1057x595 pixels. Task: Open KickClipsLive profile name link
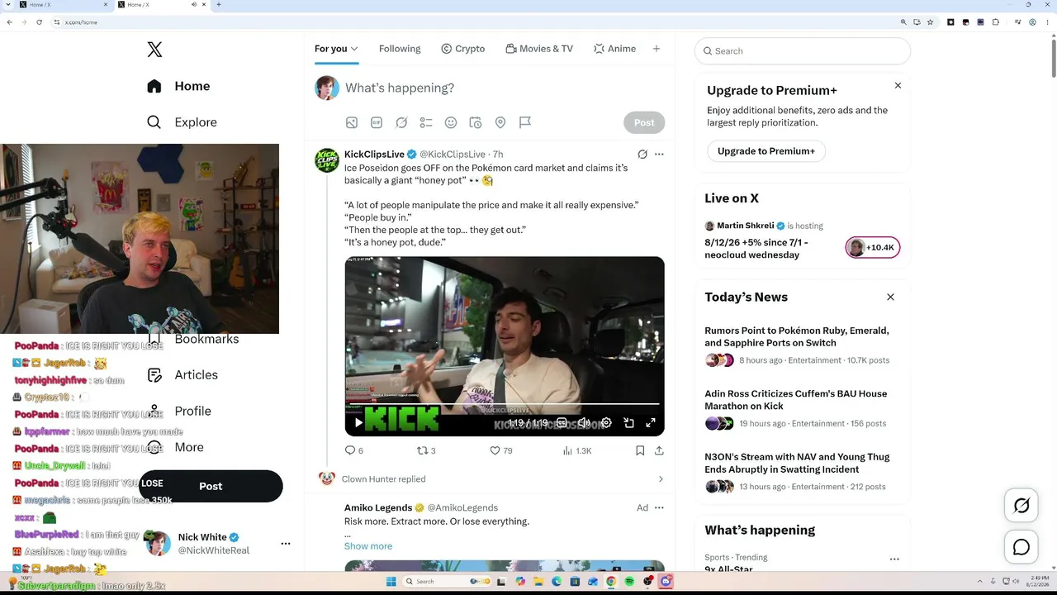click(374, 155)
